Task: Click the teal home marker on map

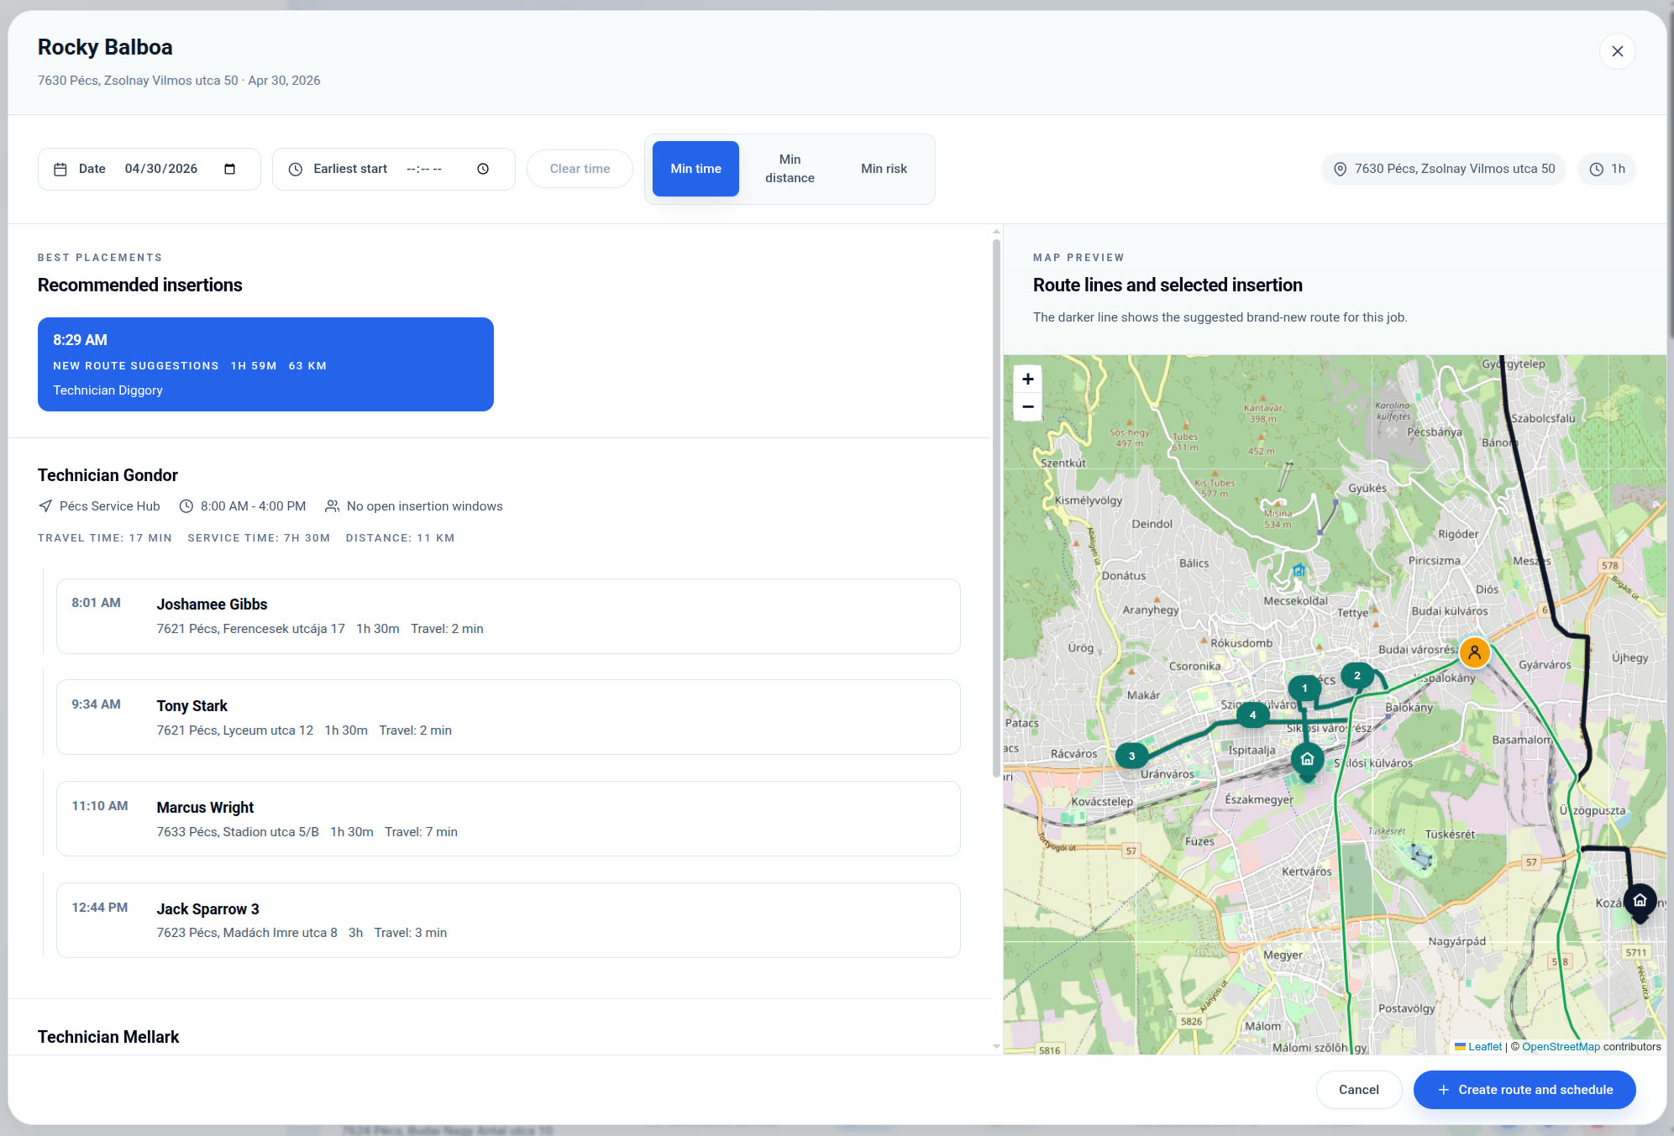Action: pyautogui.click(x=1307, y=760)
